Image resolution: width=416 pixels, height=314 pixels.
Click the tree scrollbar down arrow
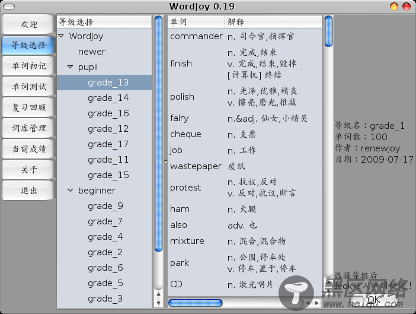[158, 303]
